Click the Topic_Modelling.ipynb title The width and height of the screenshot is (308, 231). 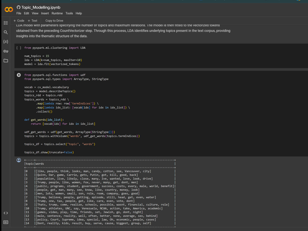tap(41, 7)
